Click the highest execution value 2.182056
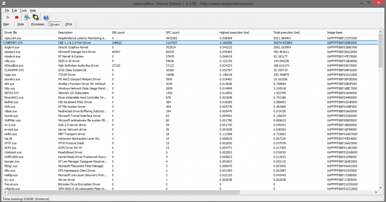This screenshot has height=202, width=386. tap(226, 43)
